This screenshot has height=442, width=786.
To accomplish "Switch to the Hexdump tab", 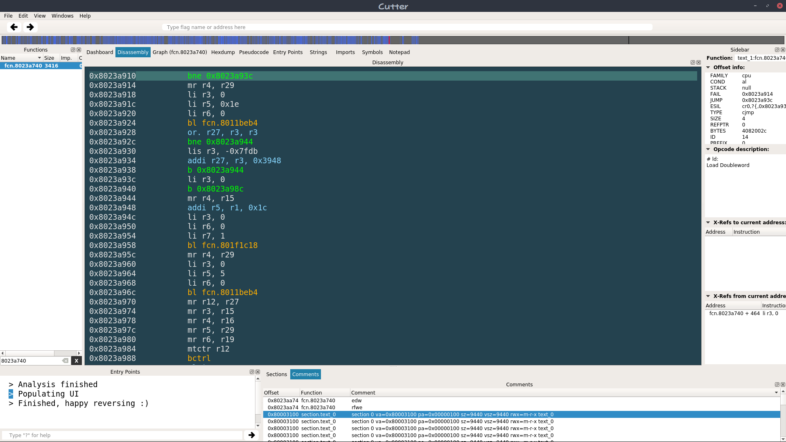I will [223, 52].
